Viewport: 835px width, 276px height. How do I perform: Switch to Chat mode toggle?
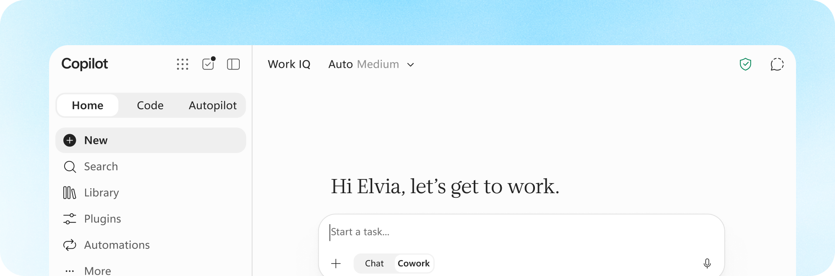(374, 263)
